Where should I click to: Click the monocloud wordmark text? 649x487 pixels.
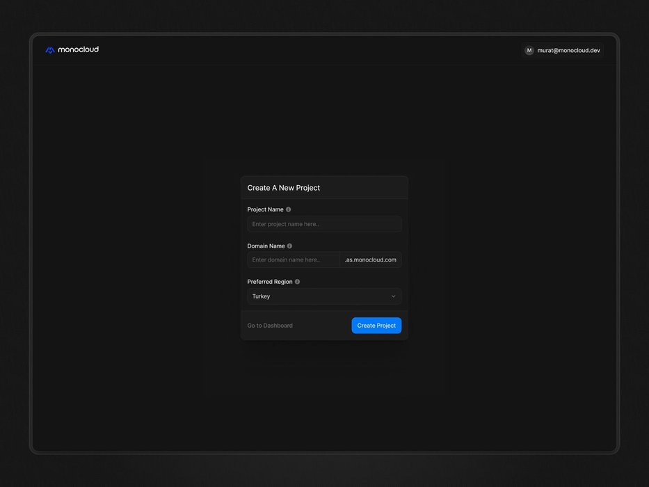pyautogui.click(x=78, y=49)
